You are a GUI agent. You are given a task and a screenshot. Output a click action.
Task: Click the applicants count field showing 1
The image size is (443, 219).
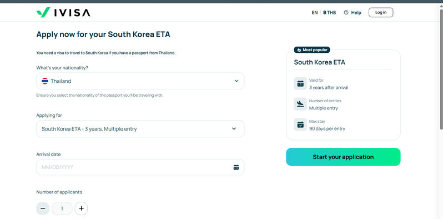(62, 208)
